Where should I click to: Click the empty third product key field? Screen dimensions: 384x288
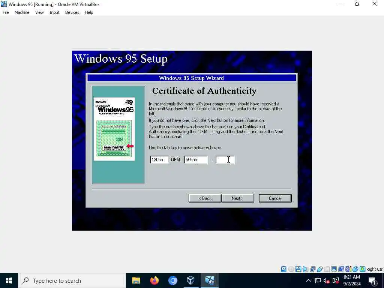[225, 160]
